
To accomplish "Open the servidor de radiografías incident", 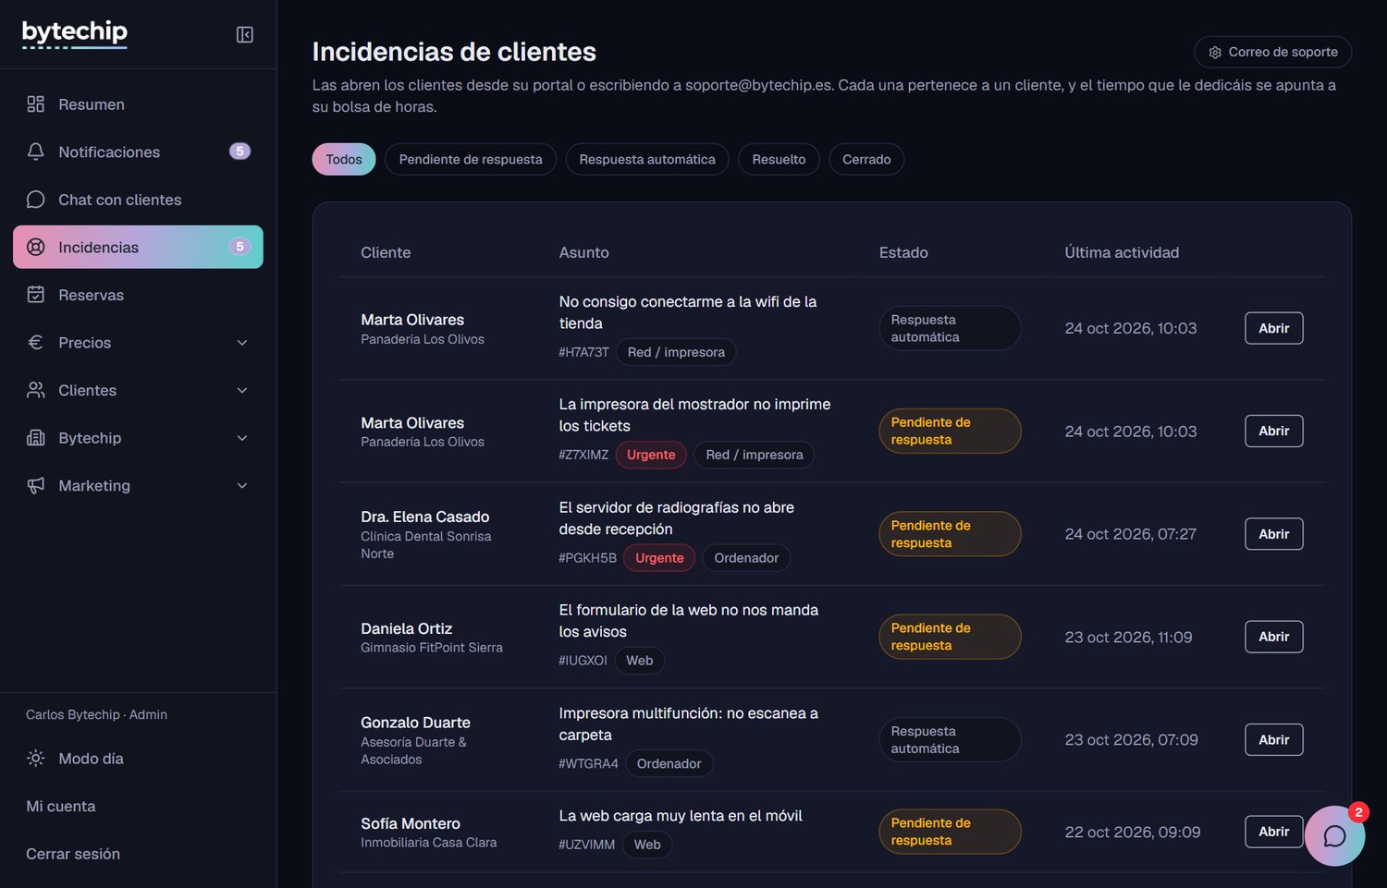I will pyautogui.click(x=1274, y=534).
